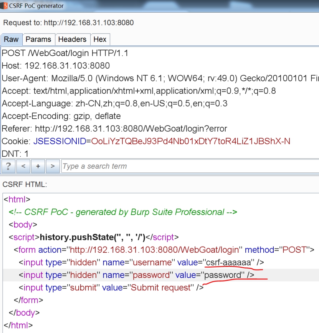Click the Referer header line
The image size is (319, 333).
(x=114, y=129)
